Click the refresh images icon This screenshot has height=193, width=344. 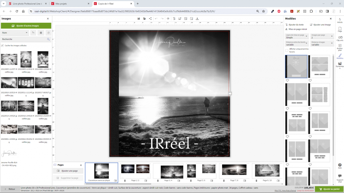tap(48, 33)
